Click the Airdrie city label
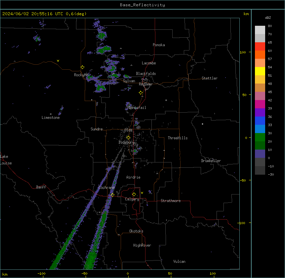The image size is (285, 278). click(x=133, y=177)
